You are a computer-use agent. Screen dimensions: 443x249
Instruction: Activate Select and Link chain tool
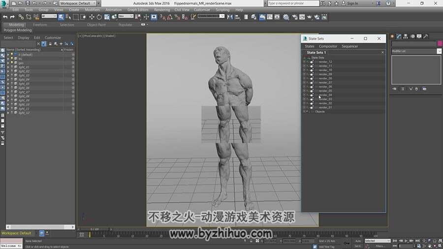pyautogui.click(x=21, y=17)
